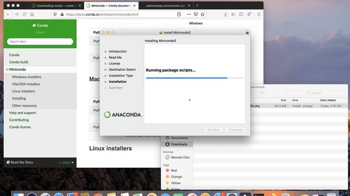Save page to Pocket icon

tap(196, 14)
